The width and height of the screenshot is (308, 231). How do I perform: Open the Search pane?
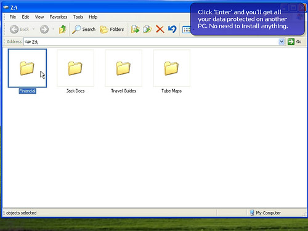(x=84, y=30)
